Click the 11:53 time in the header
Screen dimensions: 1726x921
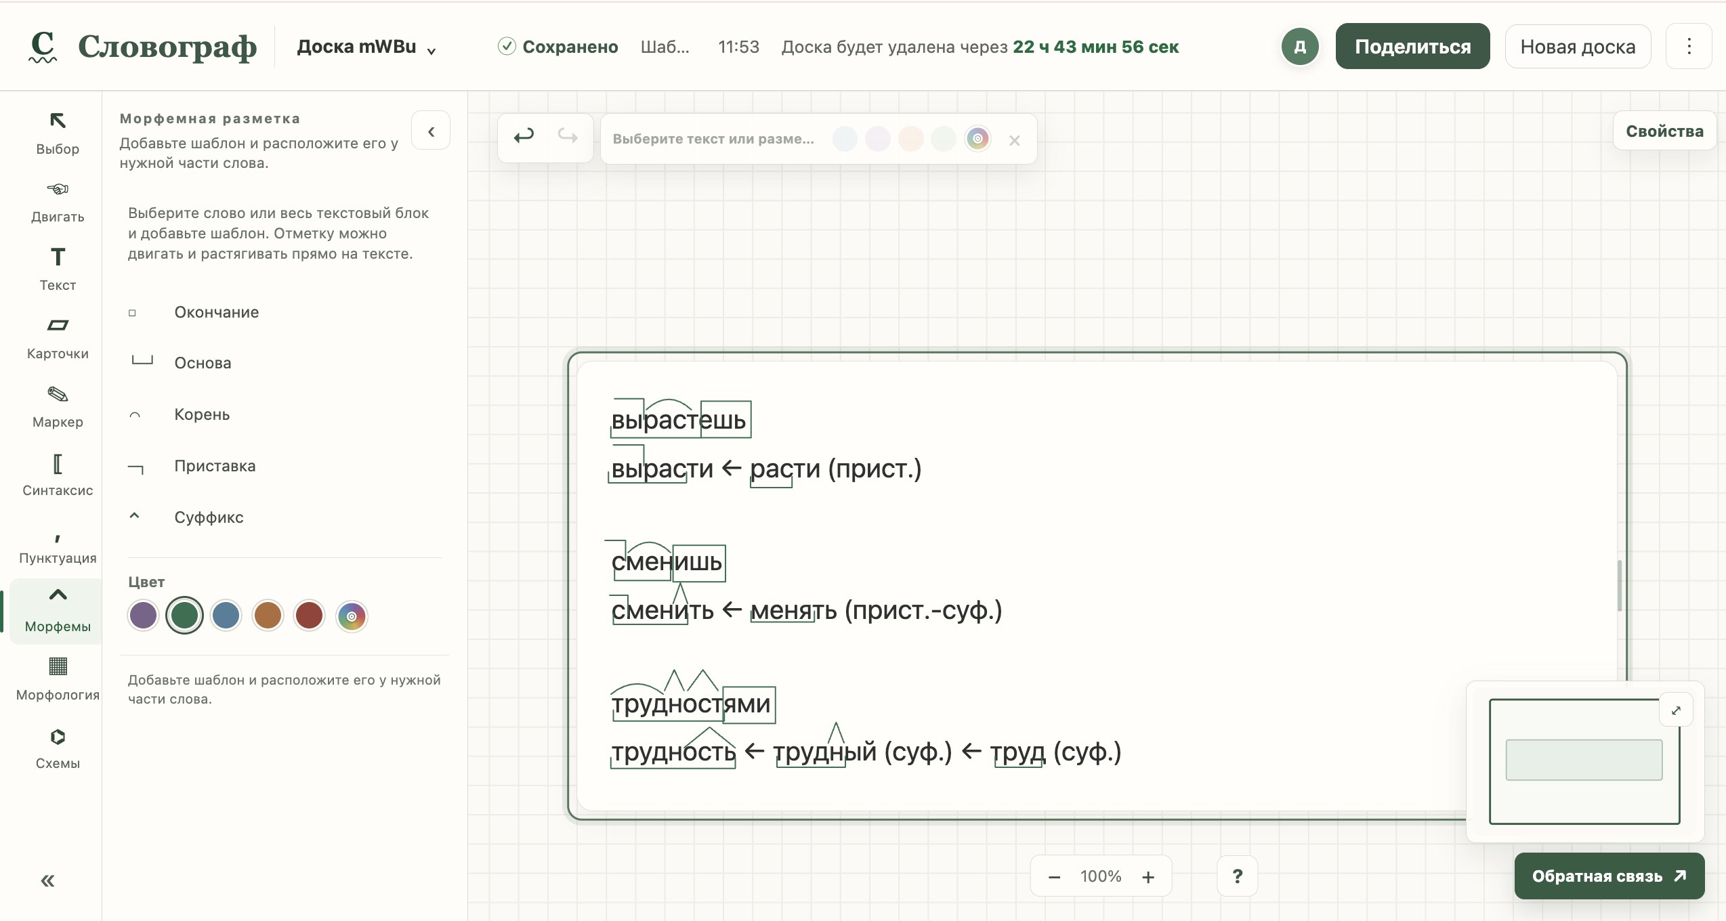(x=738, y=47)
